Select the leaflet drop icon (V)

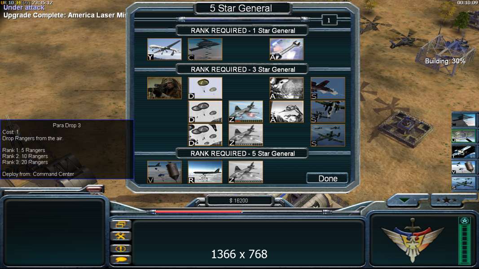click(x=164, y=172)
